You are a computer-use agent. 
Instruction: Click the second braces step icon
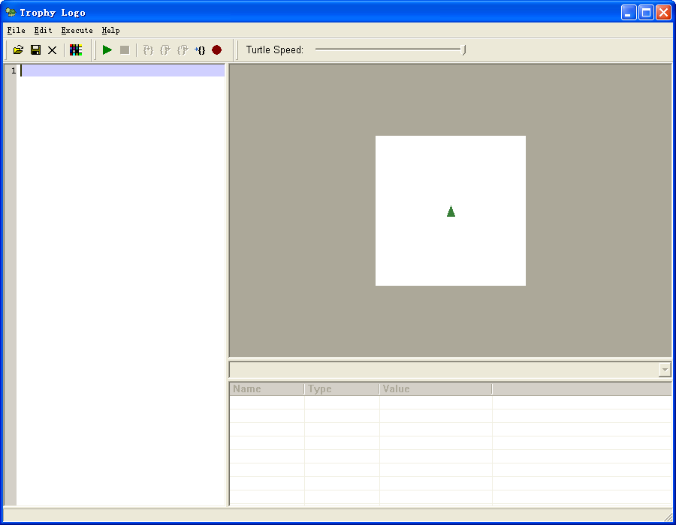pos(165,50)
